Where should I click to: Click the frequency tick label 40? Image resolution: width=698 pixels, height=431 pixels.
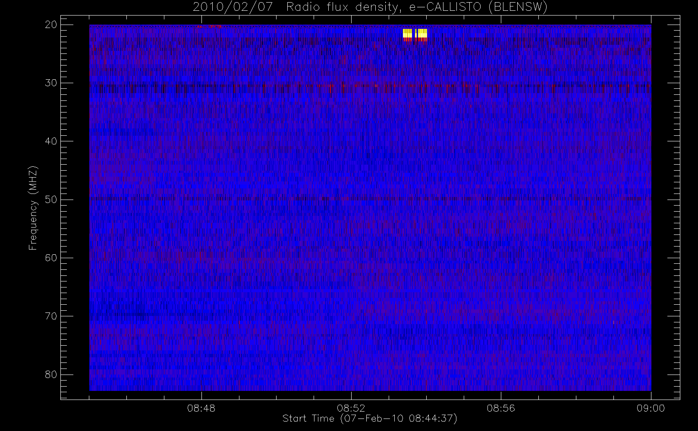pyautogui.click(x=51, y=141)
